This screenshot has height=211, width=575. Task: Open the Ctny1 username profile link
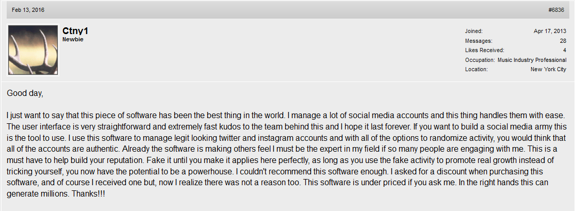pyautogui.click(x=75, y=31)
